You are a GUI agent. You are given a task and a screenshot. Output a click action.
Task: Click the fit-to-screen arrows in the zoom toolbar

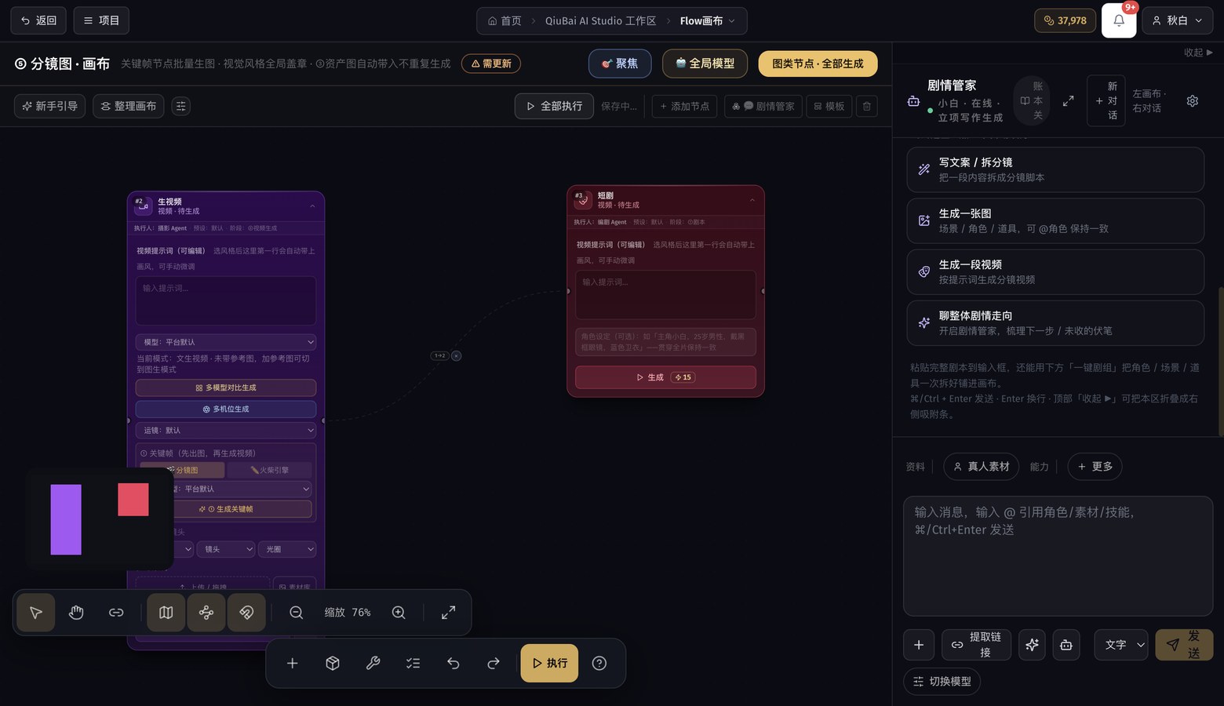[x=448, y=613]
